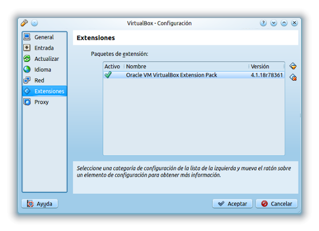The height and width of the screenshot is (231, 319).
Task: Open the Proxy settings icon
Action: [27, 102]
